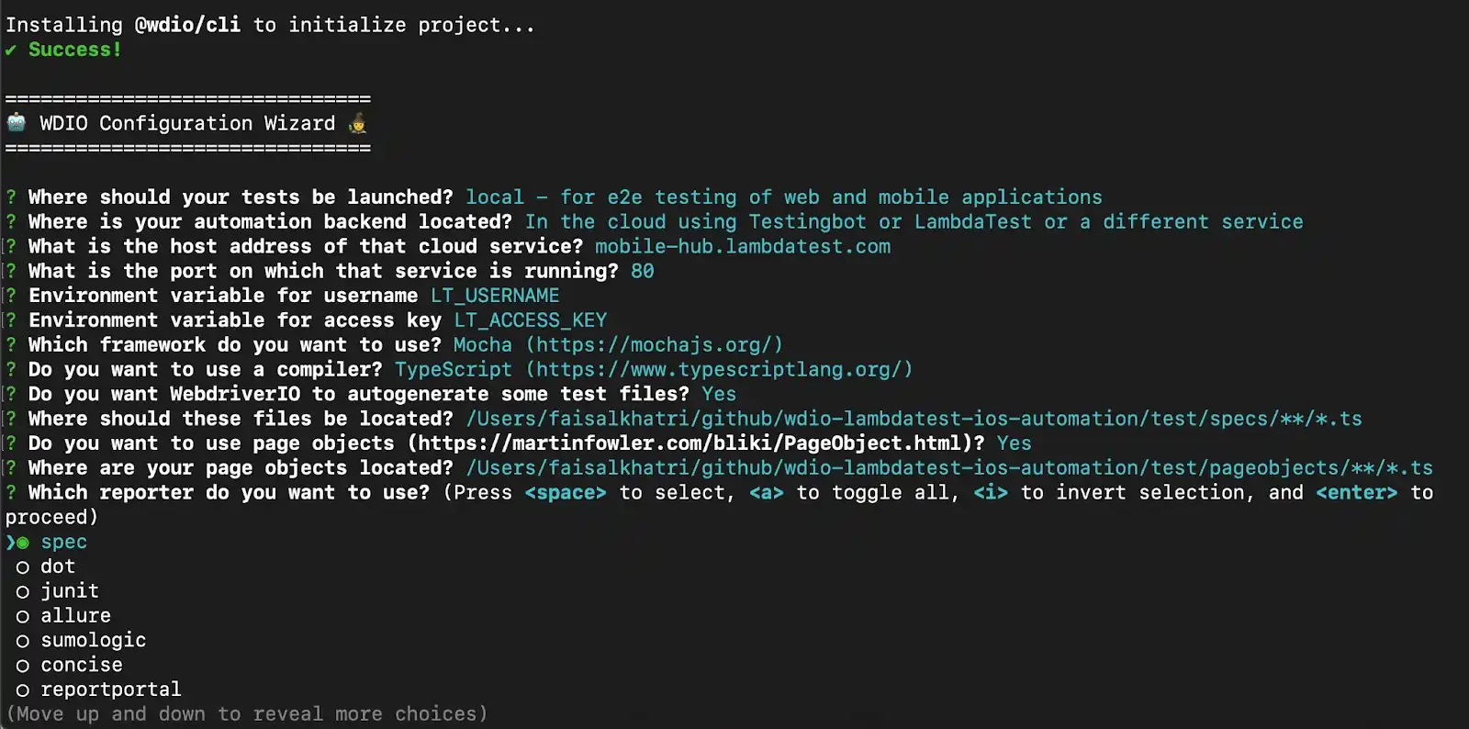This screenshot has width=1469, height=729.
Task: Click the <space> key hint
Action: [x=566, y=493]
